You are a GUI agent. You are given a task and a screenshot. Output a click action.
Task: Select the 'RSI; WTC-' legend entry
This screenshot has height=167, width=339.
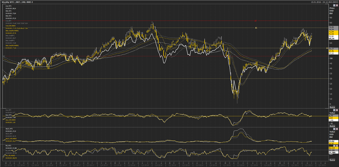click(x=8, y=146)
